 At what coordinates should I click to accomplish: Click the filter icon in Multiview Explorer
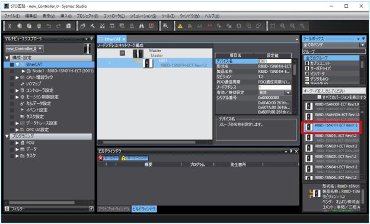point(7,209)
